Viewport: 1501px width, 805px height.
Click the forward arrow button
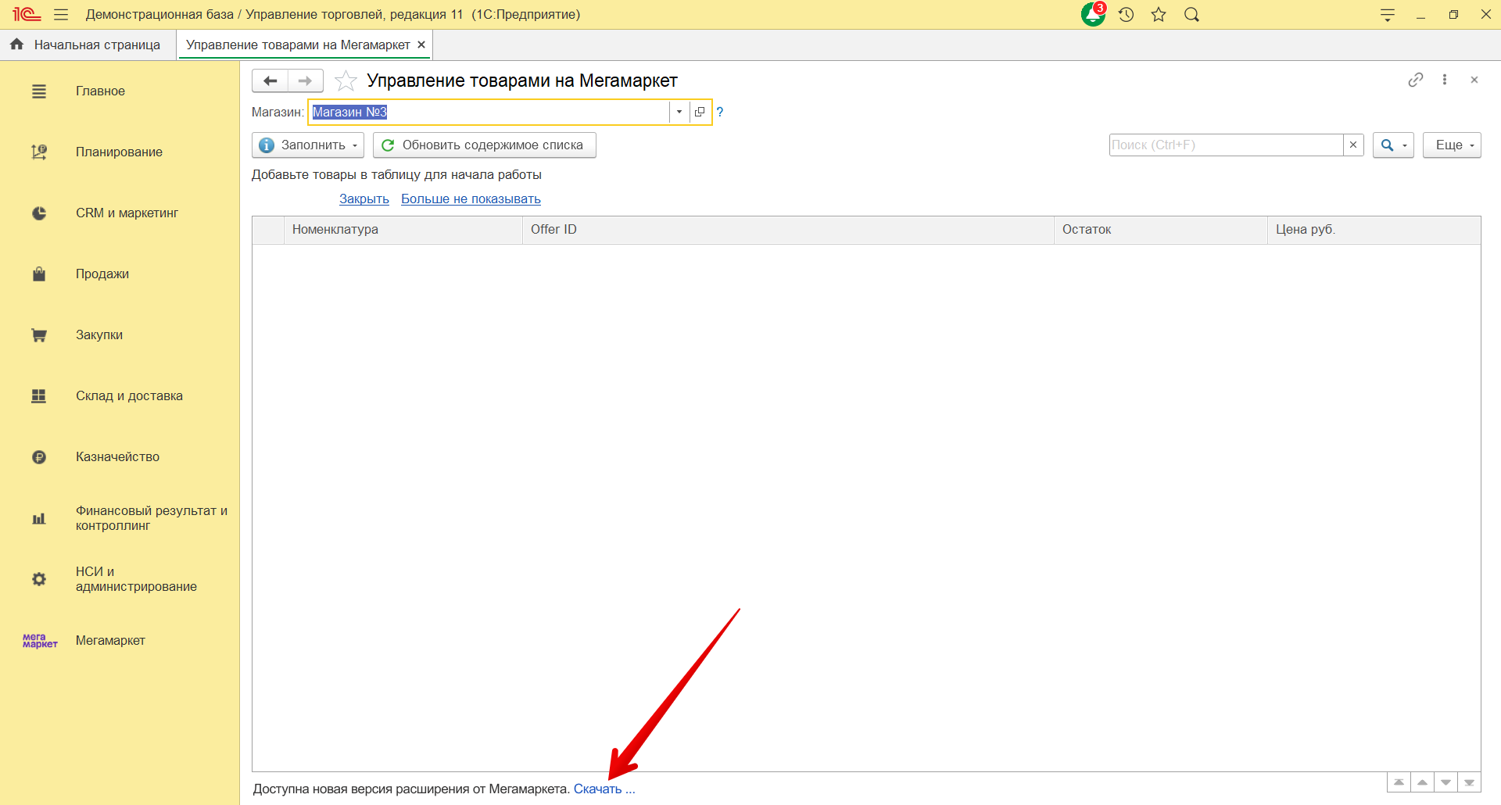pyautogui.click(x=306, y=80)
